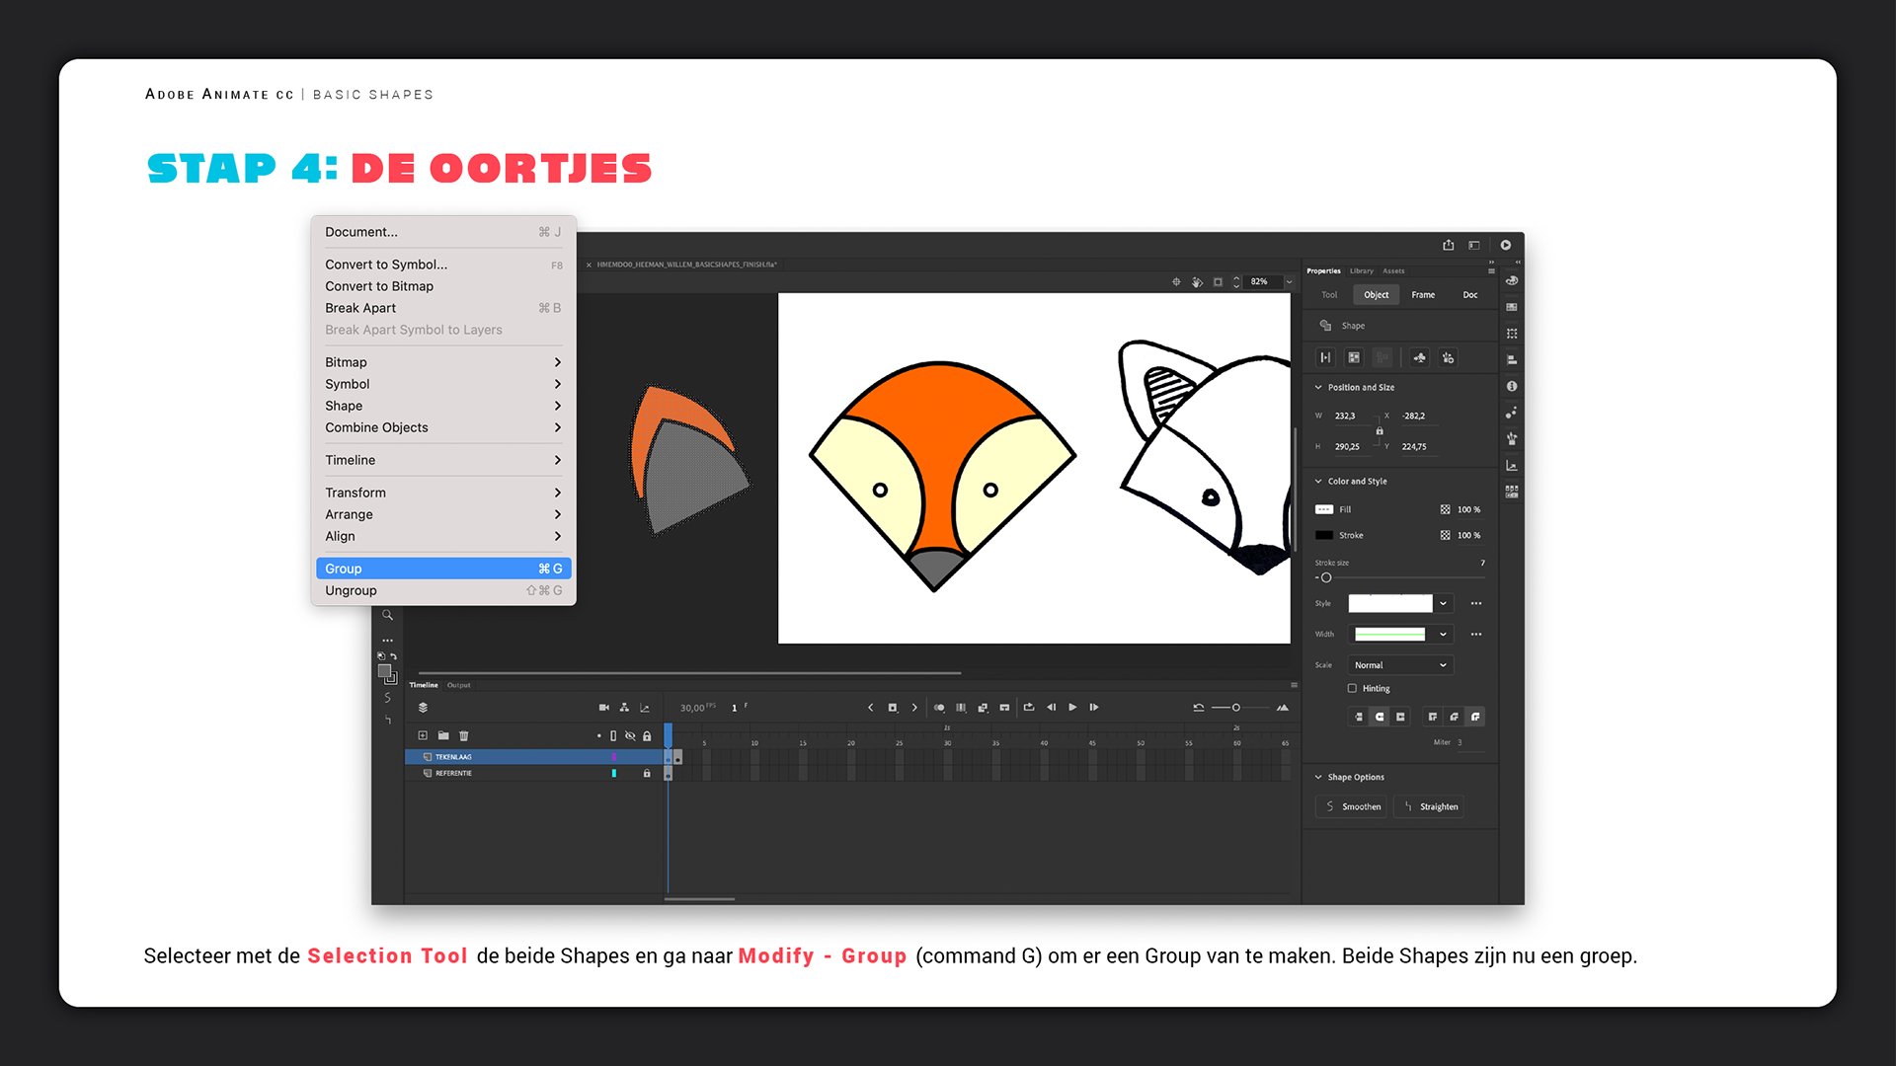Click the Delete layer trash icon
The height and width of the screenshot is (1066, 1896).
click(464, 735)
